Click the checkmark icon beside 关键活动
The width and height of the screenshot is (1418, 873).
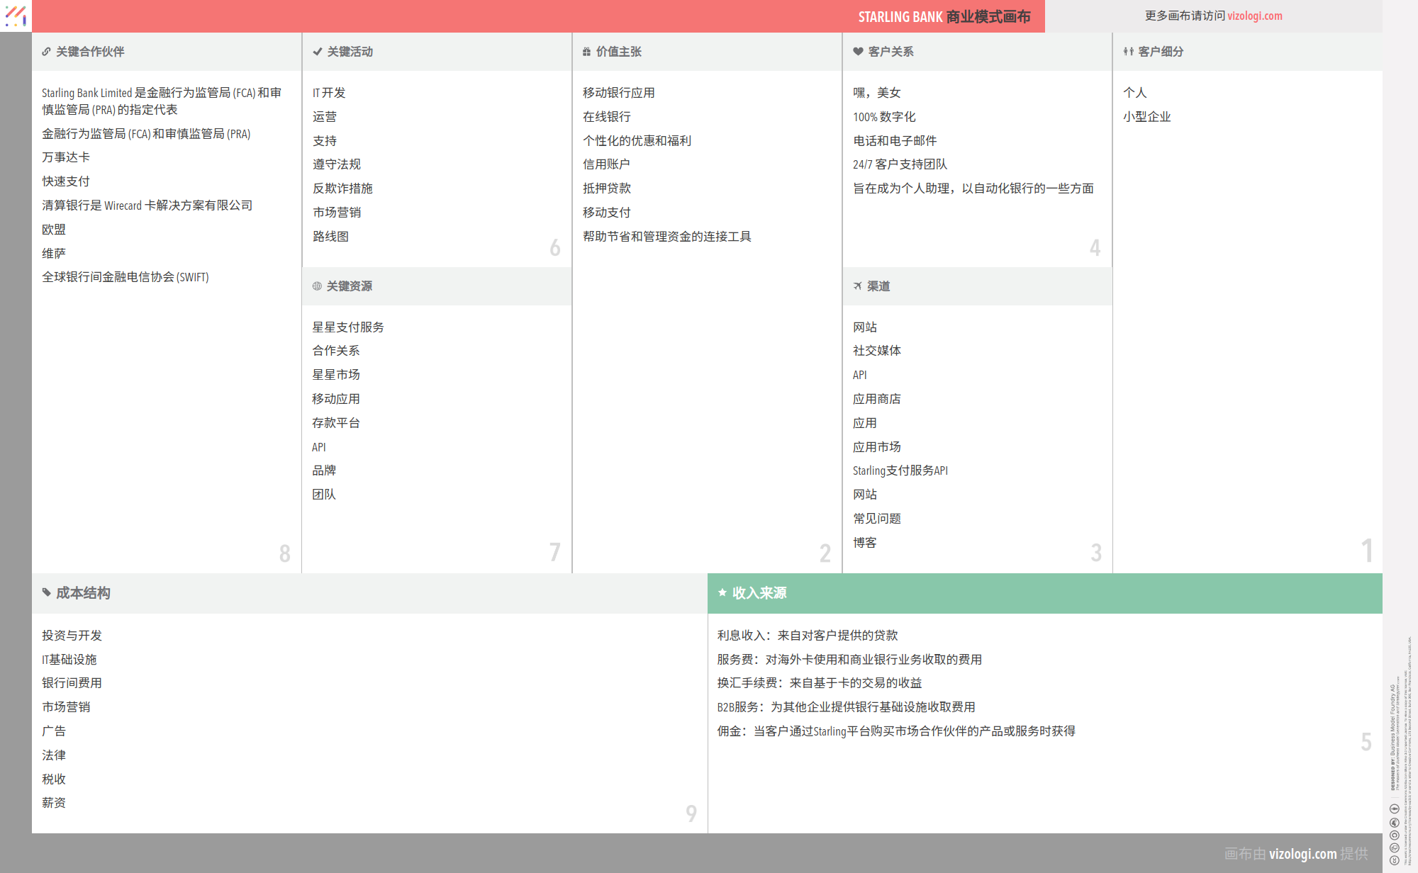coord(317,52)
